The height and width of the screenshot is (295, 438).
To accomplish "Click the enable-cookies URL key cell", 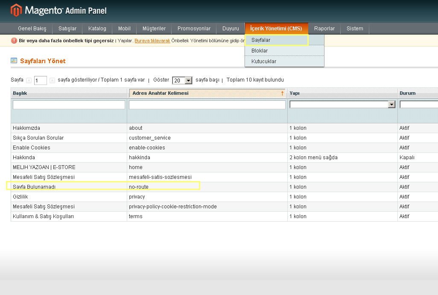I will pos(207,148).
